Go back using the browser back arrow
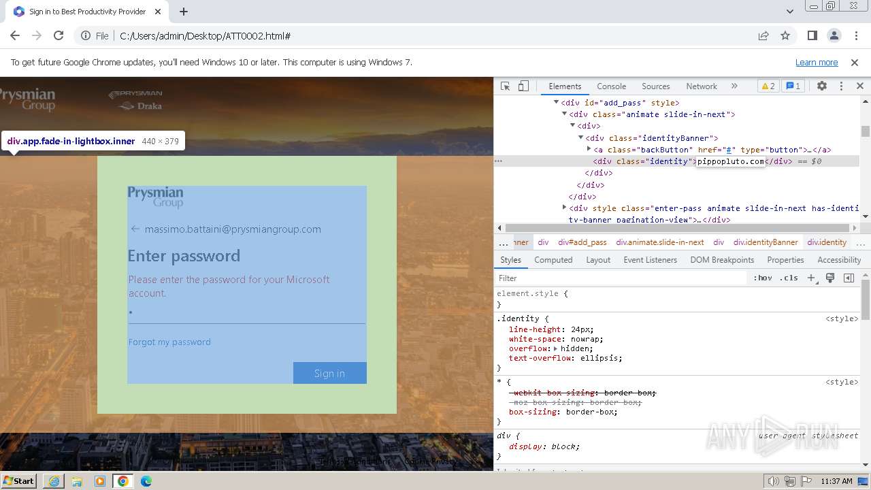 (15, 35)
